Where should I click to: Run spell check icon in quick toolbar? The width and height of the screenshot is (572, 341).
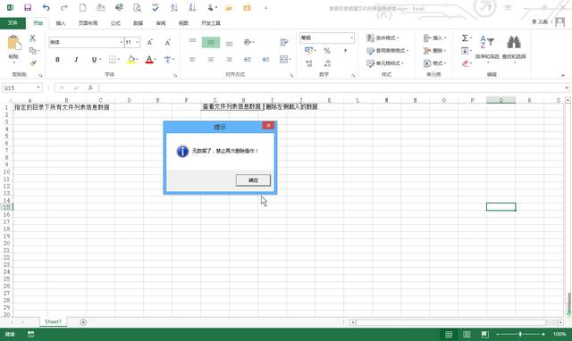tap(156, 7)
